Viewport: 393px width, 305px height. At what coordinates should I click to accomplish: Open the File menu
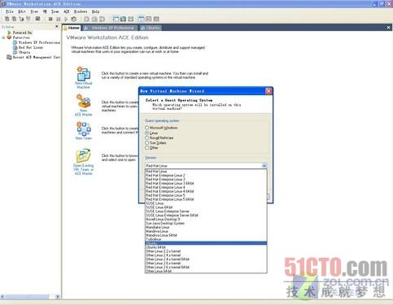(x=10, y=11)
